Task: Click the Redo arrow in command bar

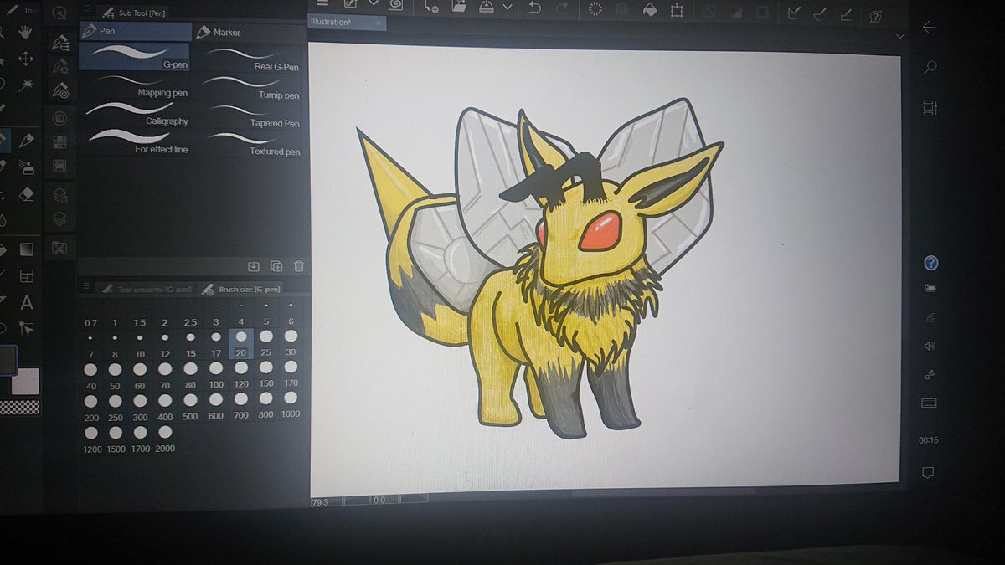Action: [562, 8]
